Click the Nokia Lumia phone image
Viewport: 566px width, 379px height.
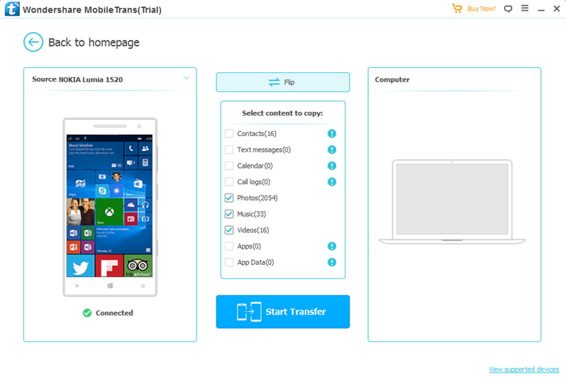[110, 208]
